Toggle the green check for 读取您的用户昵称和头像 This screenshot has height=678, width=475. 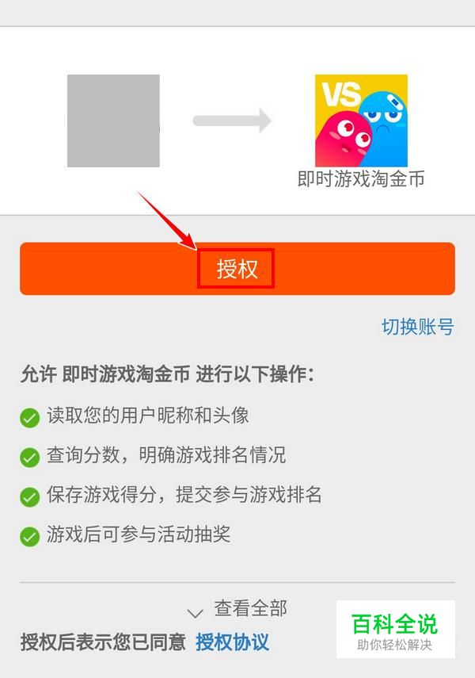point(30,418)
